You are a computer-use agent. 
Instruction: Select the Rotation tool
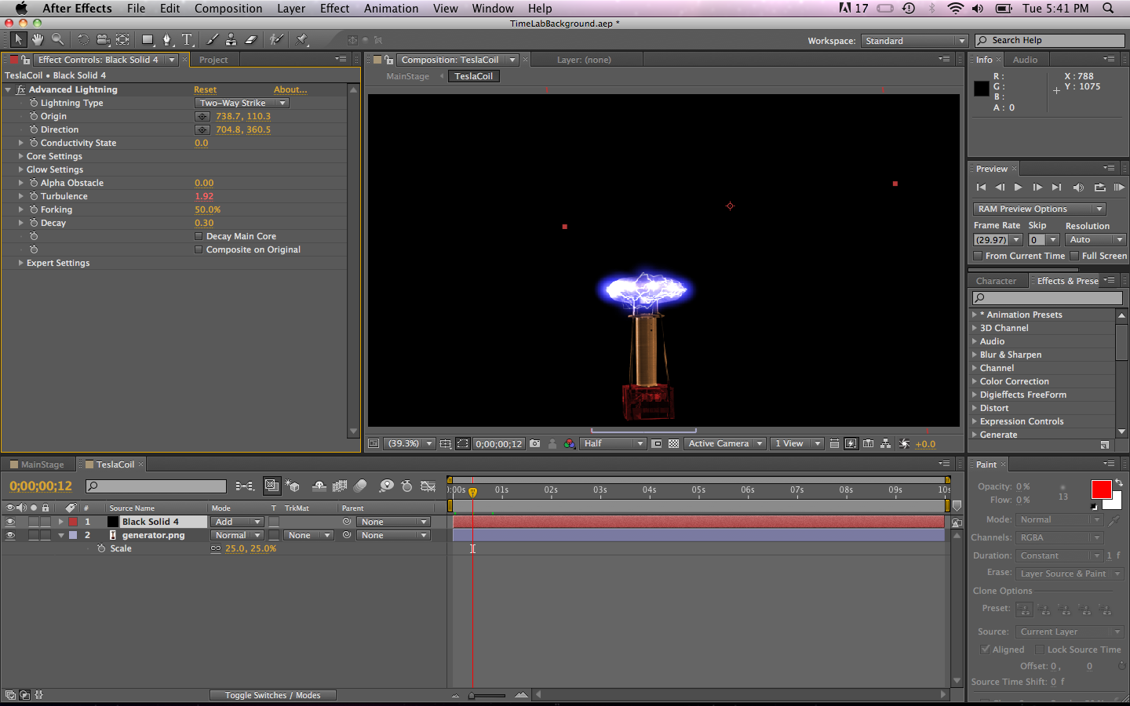coord(82,39)
